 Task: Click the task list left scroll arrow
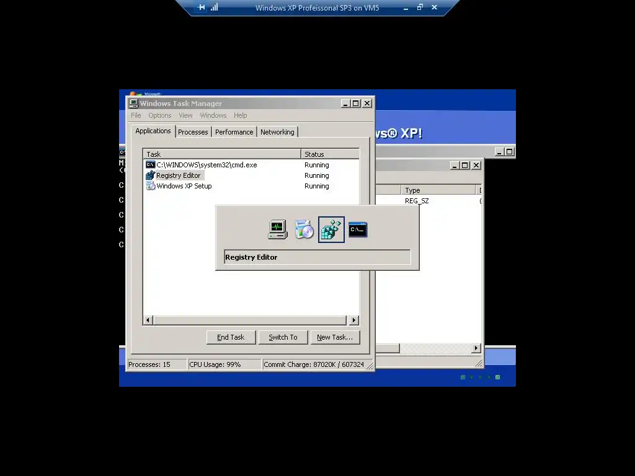tap(148, 320)
